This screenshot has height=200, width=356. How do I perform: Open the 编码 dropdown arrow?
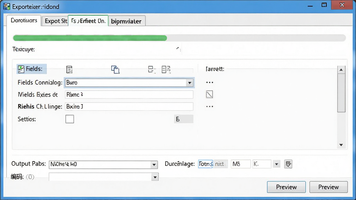click(x=155, y=177)
